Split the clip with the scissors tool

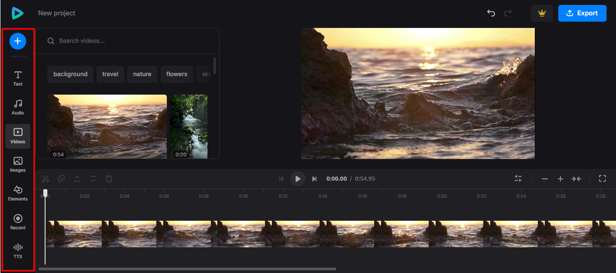tap(46, 178)
